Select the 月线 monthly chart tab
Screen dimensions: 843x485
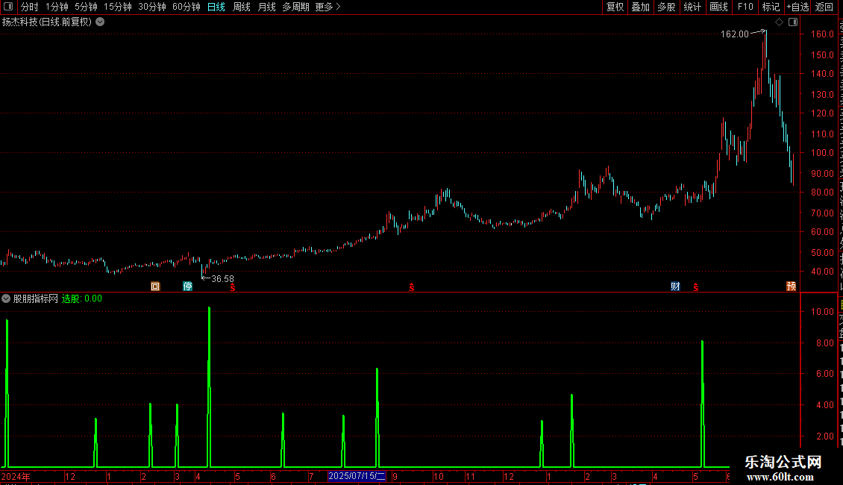coord(266,7)
